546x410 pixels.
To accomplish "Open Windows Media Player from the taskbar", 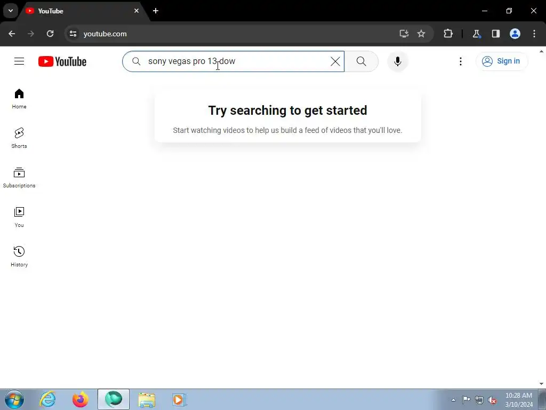I will click(179, 399).
